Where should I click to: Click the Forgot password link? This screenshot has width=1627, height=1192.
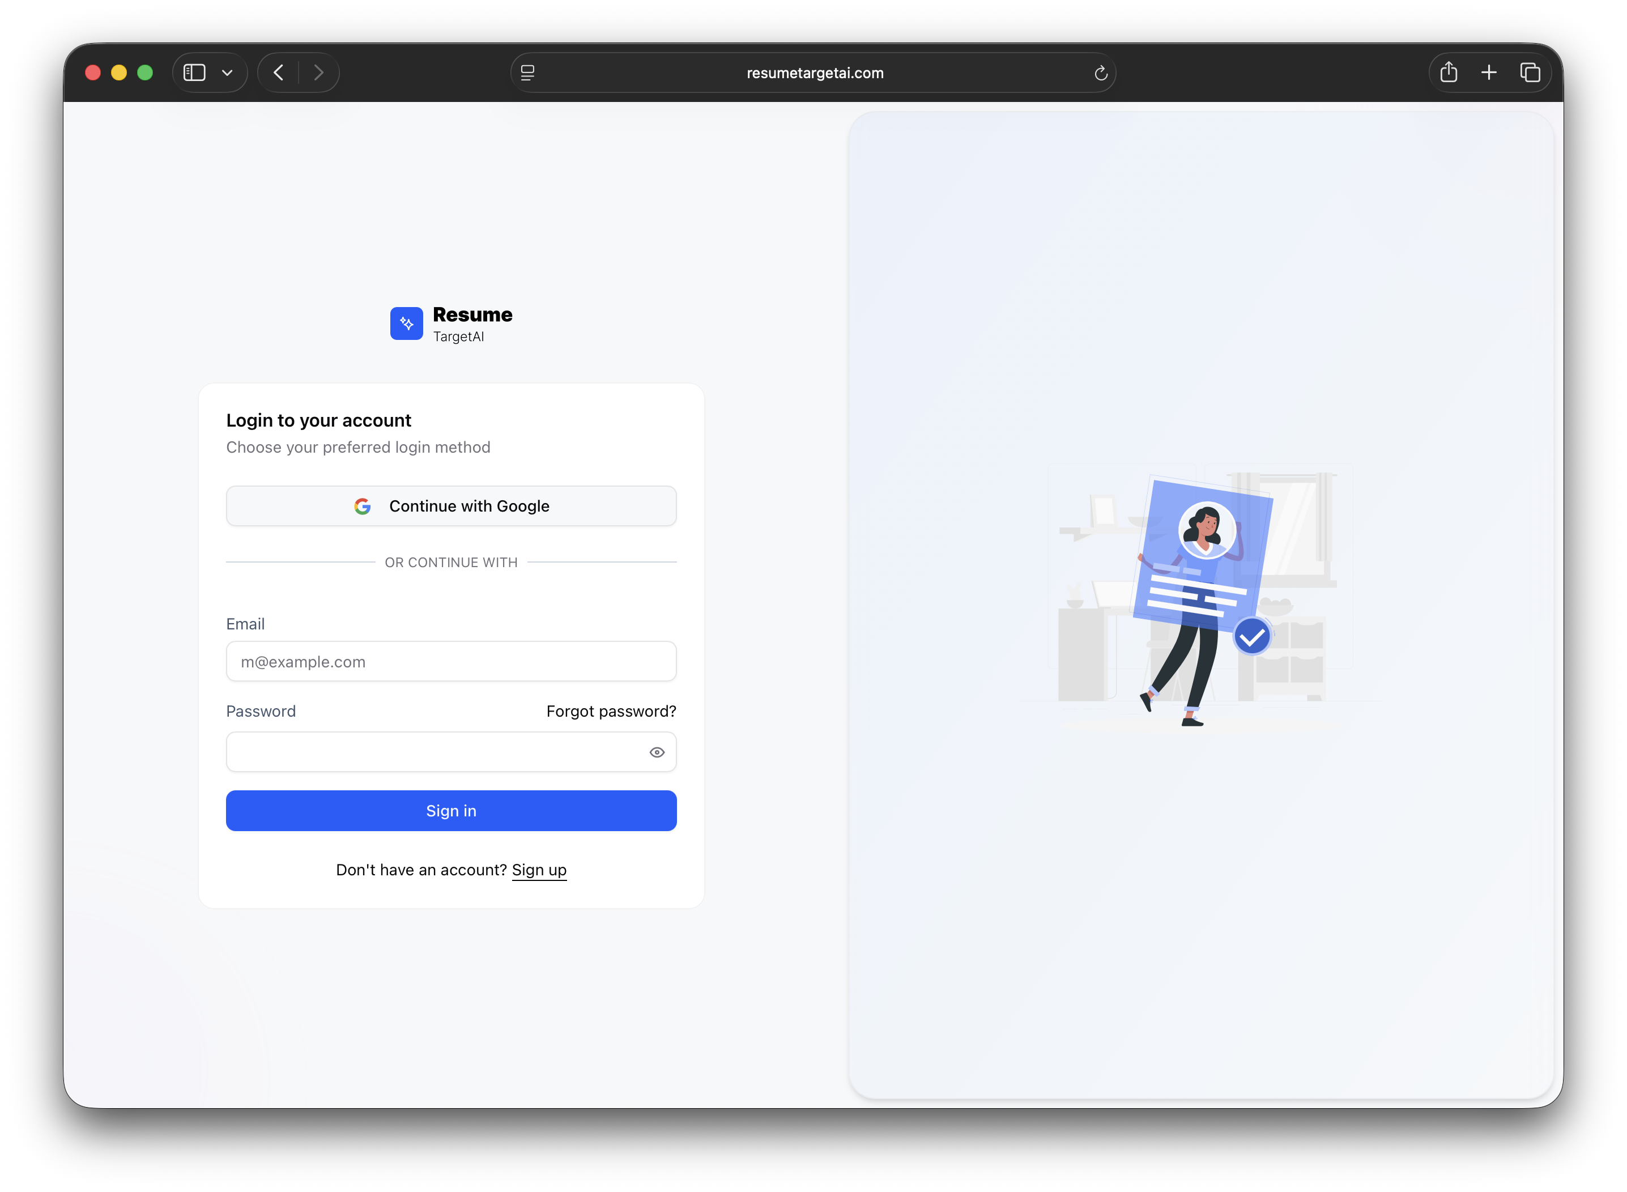point(610,711)
